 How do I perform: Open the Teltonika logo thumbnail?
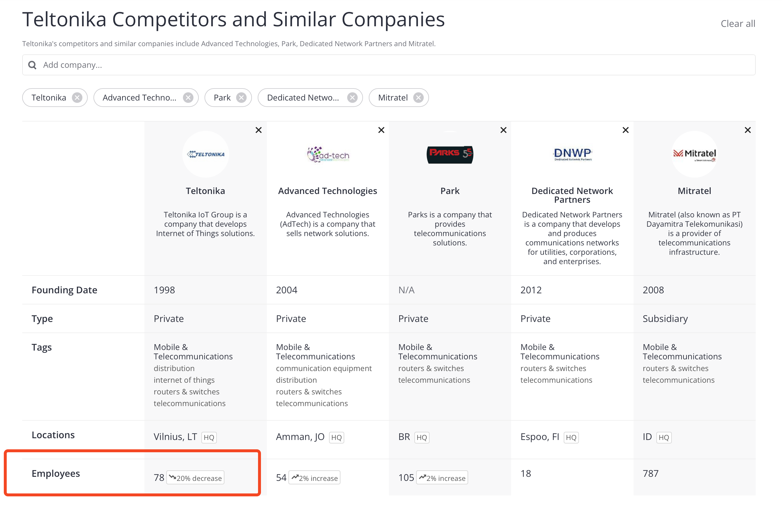point(206,154)
